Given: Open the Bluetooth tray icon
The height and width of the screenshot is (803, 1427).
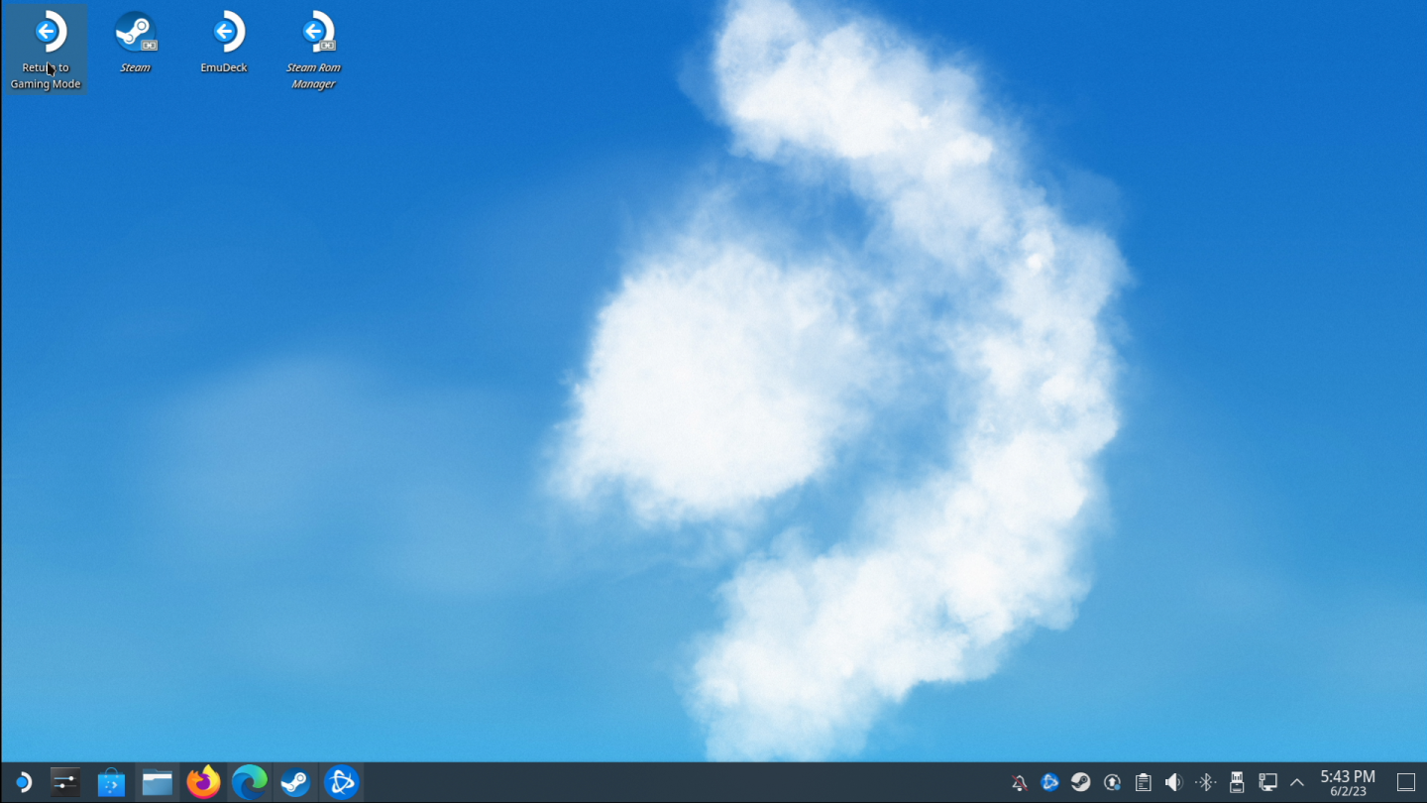Looking at the screenshot, I should point(1205,783).
